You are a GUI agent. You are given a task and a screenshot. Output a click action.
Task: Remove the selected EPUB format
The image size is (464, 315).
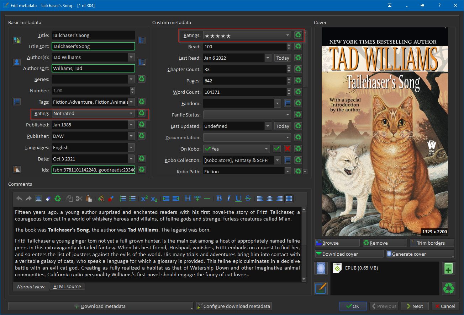[x=449, y=288]
